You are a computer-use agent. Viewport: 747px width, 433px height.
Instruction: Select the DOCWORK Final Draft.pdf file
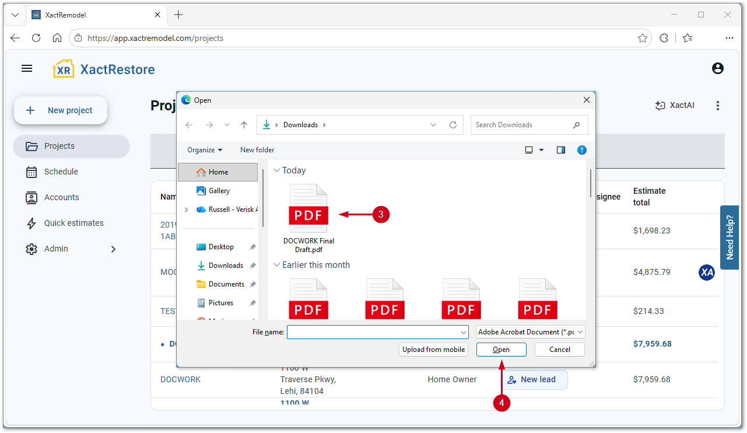(x=309, y=219)
